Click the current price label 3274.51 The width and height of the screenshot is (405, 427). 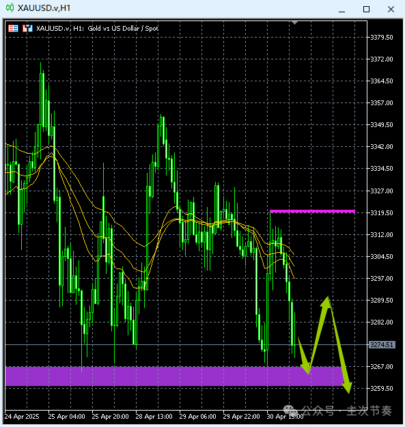point(382,345)
